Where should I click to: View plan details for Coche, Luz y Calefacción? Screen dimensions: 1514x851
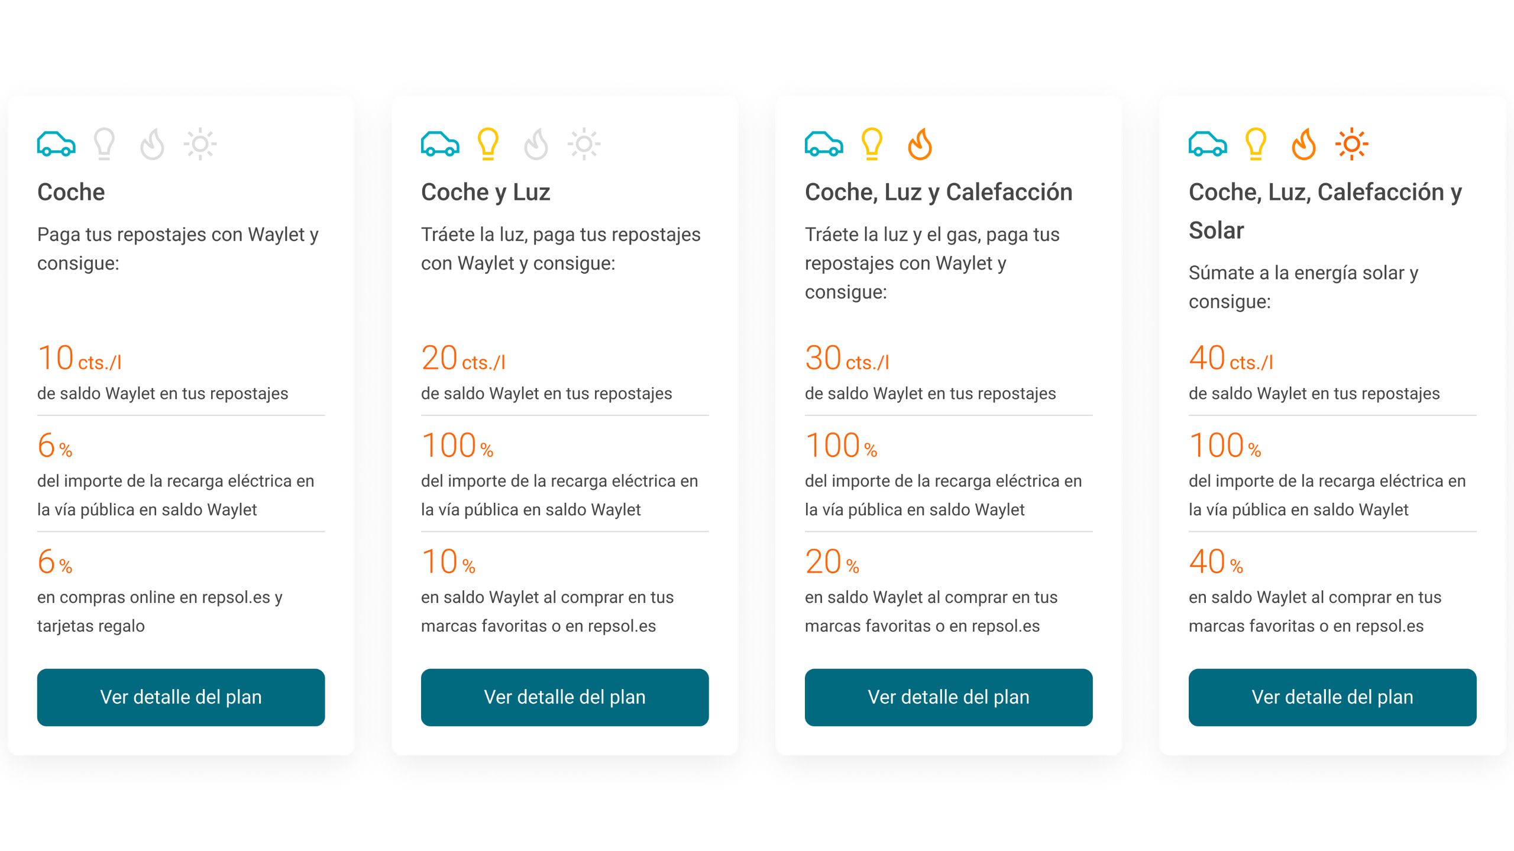pos(949,697)
